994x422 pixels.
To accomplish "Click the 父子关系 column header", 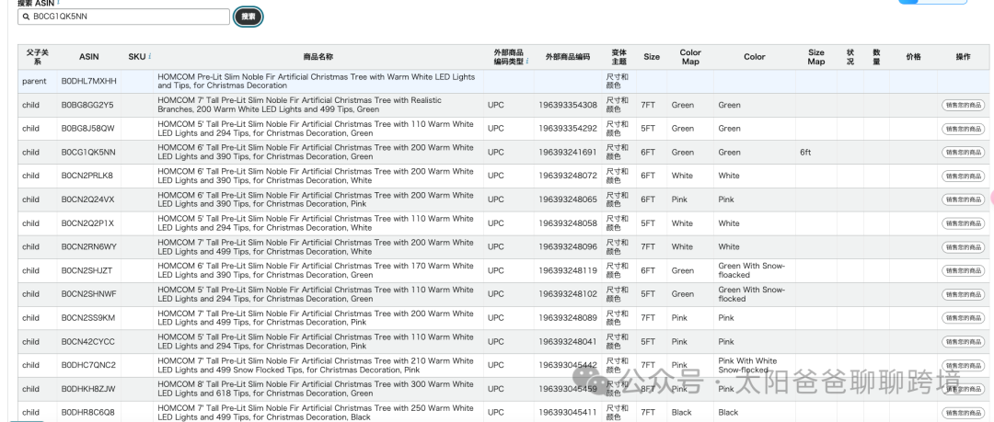I will 38,57.
